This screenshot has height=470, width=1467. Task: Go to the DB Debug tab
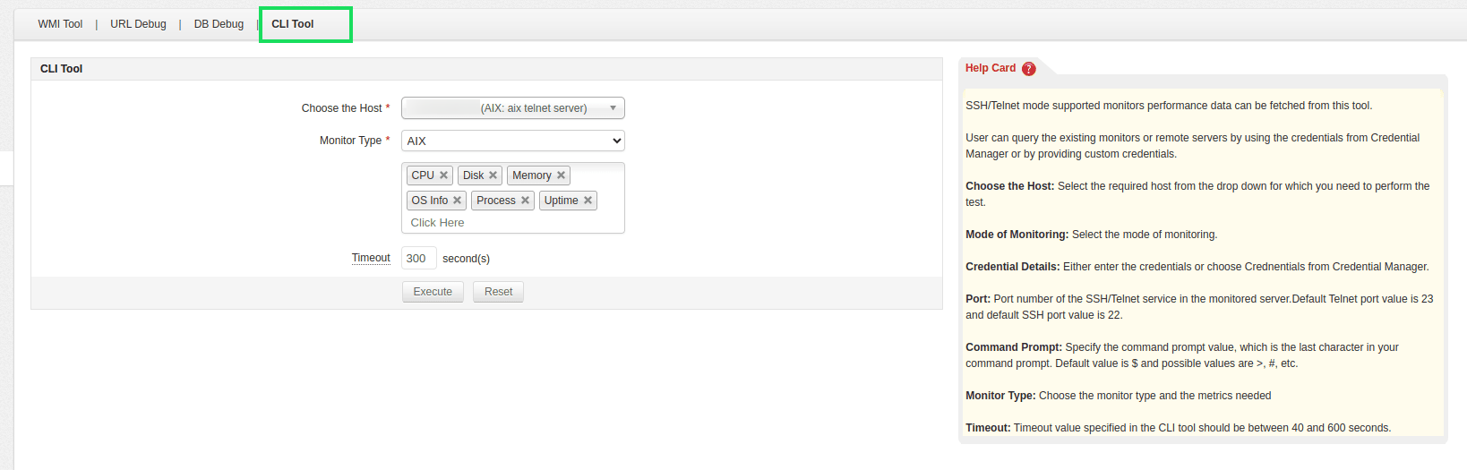pyautogui.click(x=219, y=24)
